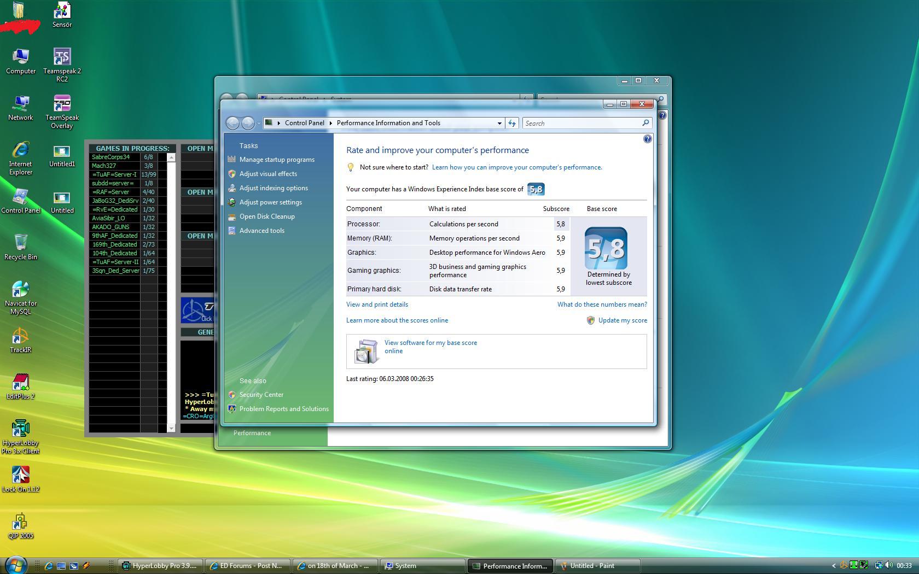Click Update my score link
The height and width of the screenshot is (574, 919).
pyautogui.click(x=623, y=320)
